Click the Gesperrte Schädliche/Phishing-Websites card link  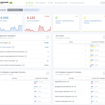click(x=65, y=22)
